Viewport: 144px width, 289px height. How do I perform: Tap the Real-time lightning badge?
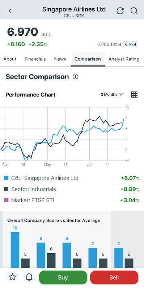point(130,44)
